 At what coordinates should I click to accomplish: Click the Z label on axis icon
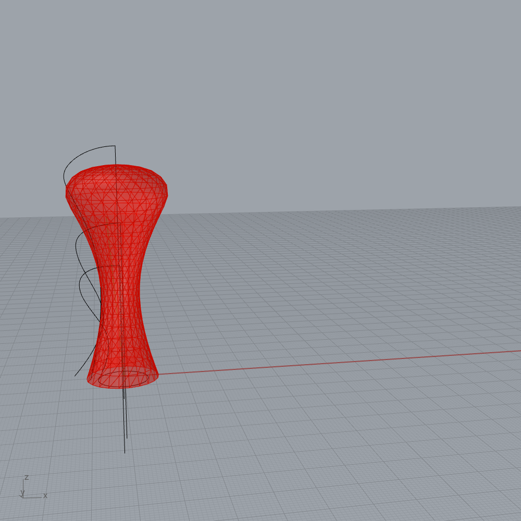(27, 477)
